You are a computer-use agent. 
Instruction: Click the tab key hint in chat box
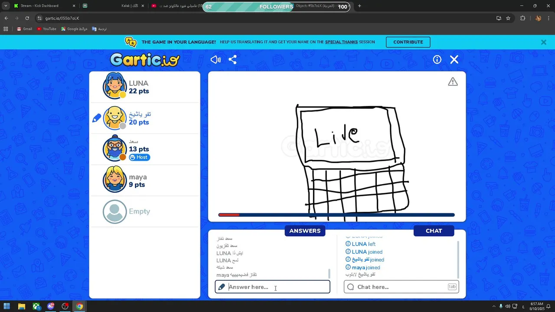point(452,287)
